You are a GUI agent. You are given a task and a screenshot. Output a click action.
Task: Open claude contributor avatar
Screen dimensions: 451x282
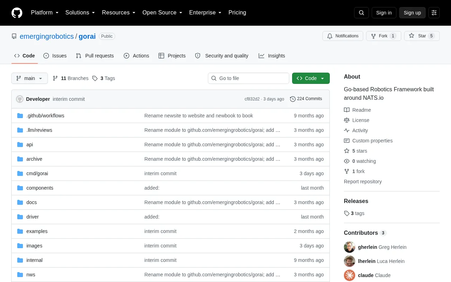pyautogui.click(x=350, y=275)
